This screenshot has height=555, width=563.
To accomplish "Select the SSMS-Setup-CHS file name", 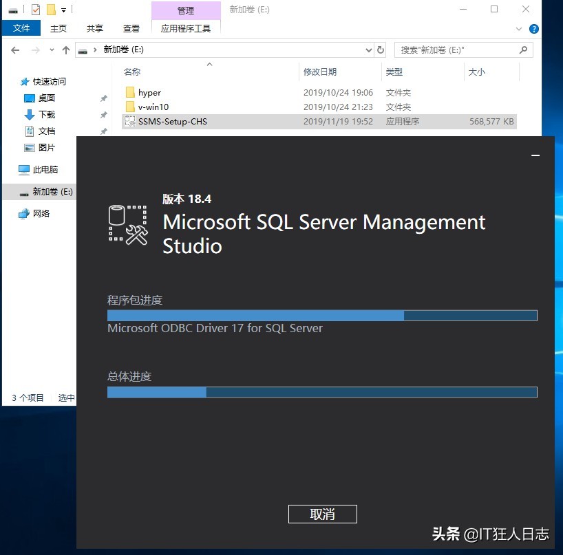I will click(172, 121).
